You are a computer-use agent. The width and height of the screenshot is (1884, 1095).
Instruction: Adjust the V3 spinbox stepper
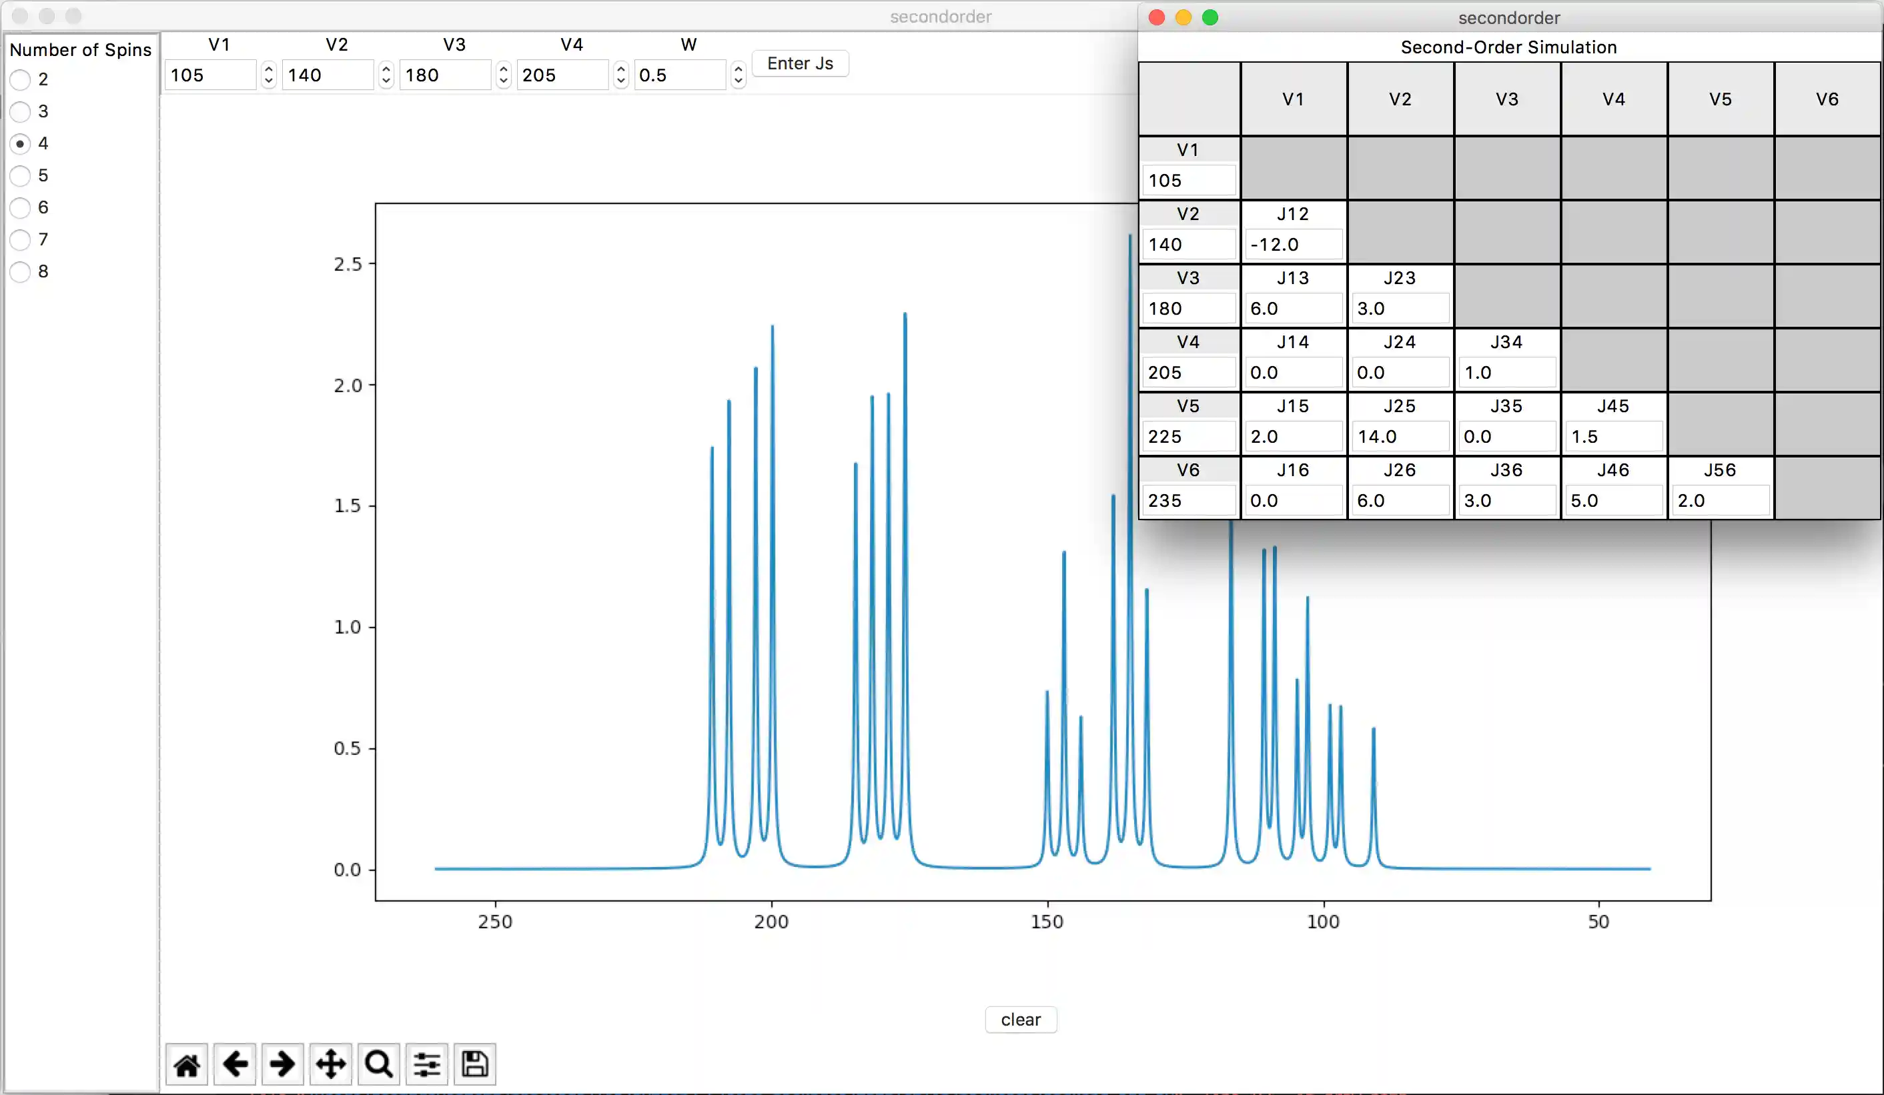coord(503,75)
